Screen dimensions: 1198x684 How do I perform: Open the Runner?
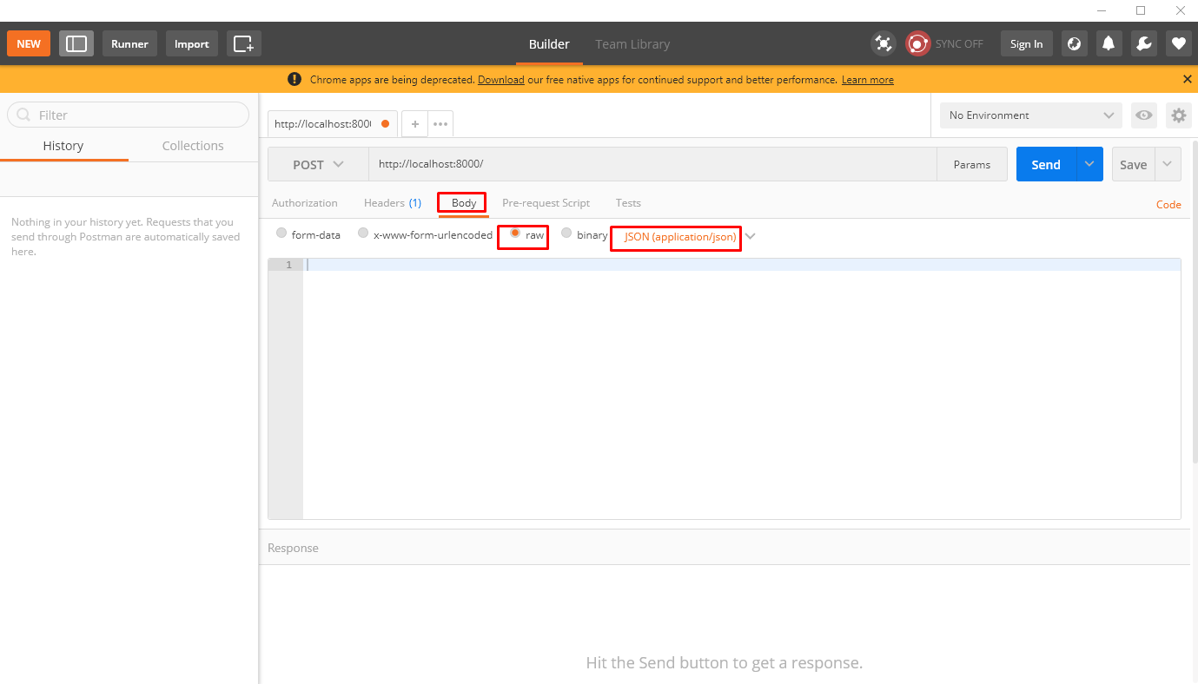(x=129, y=43)
